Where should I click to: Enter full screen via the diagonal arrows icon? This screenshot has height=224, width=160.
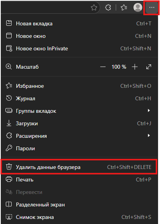149,67
